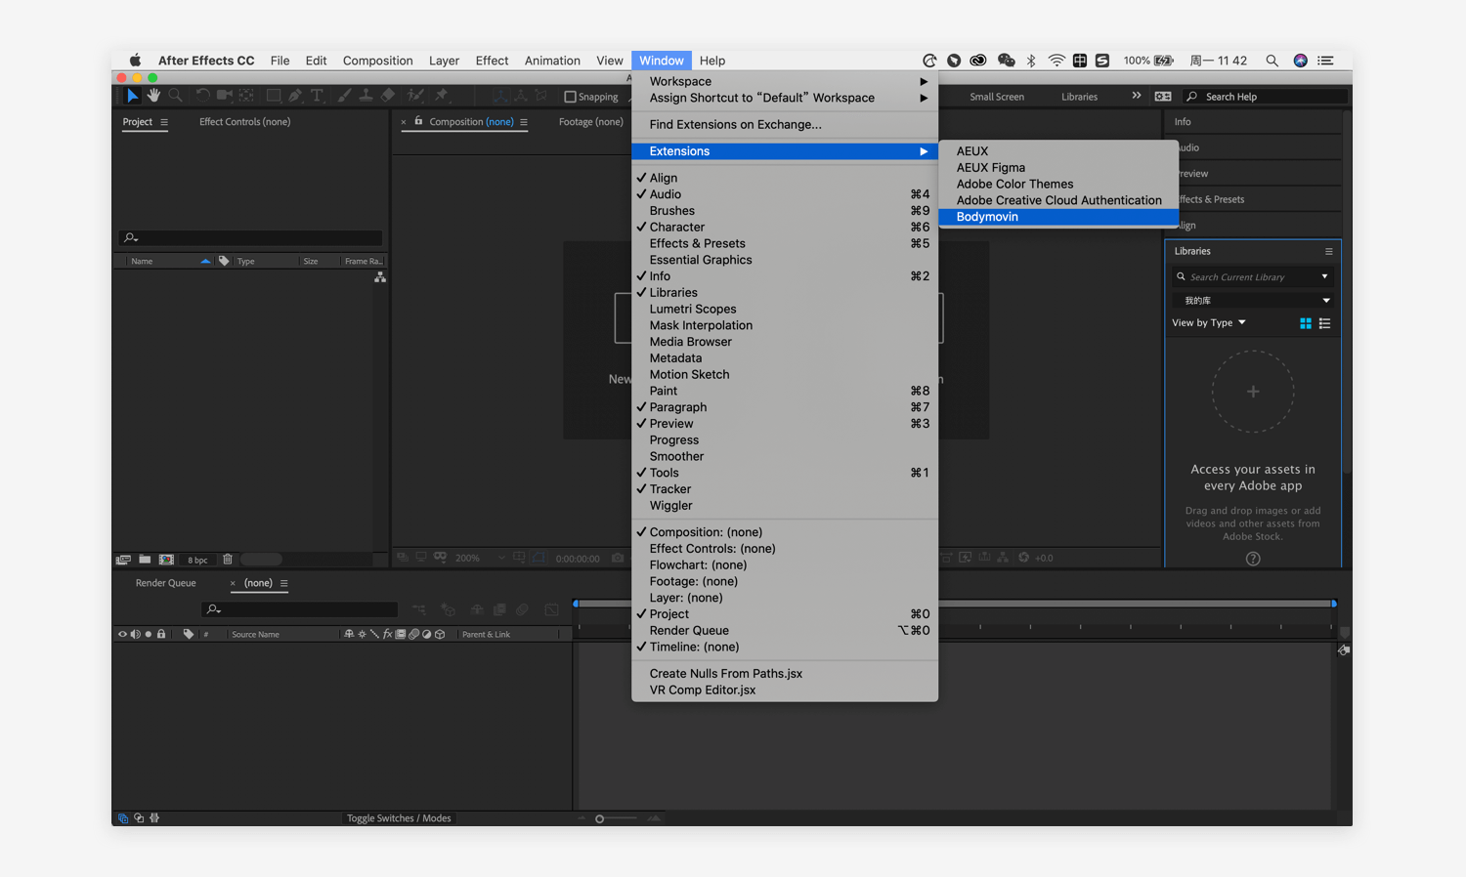Switch Libraries to grid view
The height and width of the screenshot is (877, 1466).
(1306, 323)
